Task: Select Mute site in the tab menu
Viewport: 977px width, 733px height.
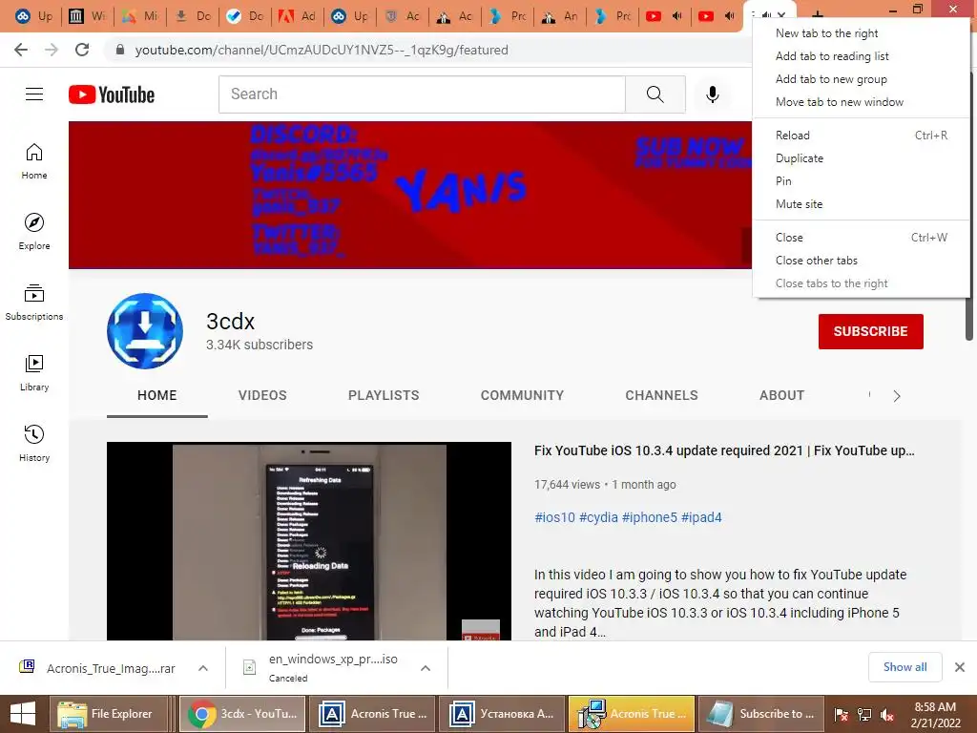Action: pyautogui.click(x=861, y=204)
